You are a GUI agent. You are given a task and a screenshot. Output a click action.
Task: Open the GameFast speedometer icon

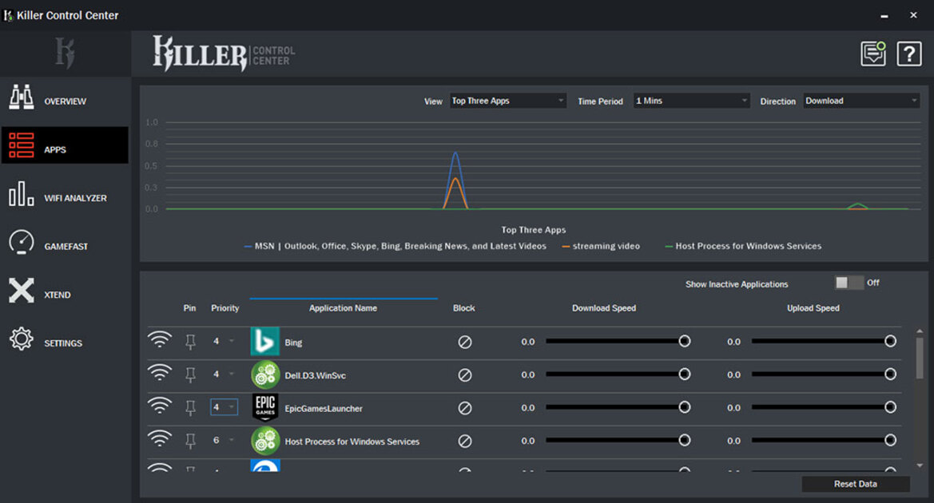tap(22, 242)
